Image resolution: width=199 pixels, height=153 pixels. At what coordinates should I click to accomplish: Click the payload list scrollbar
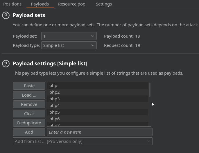[x=150, y=90]
